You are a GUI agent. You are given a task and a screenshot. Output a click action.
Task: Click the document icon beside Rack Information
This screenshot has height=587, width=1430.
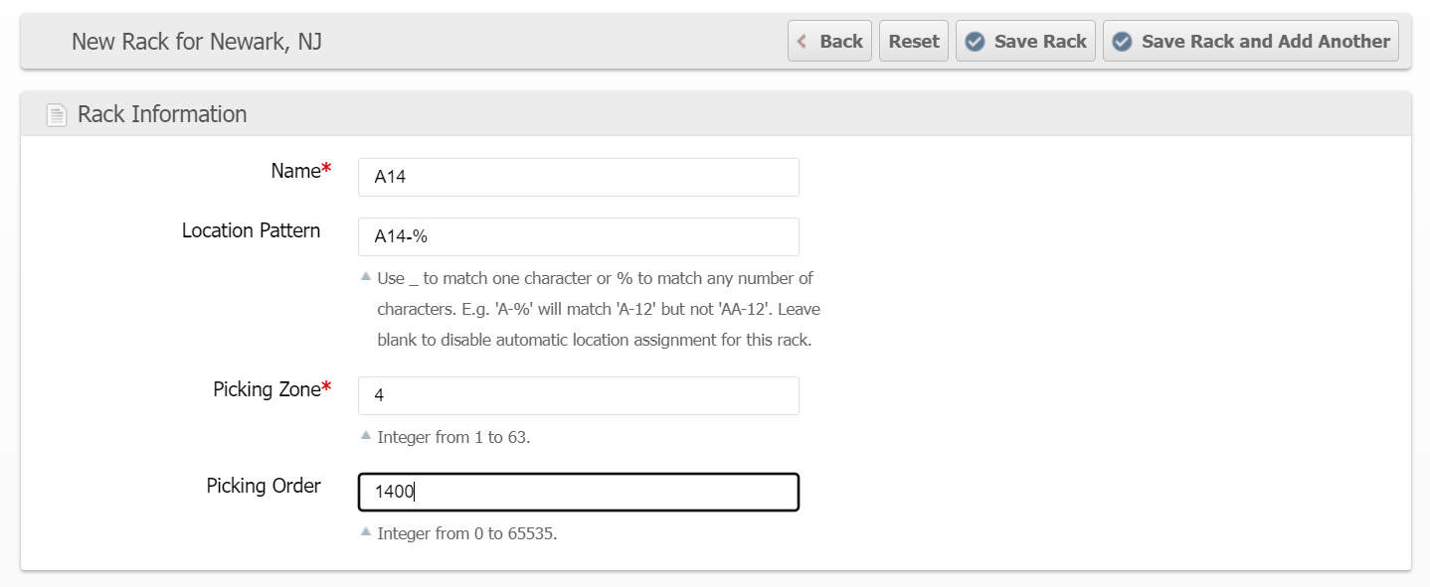click(57, 115)
